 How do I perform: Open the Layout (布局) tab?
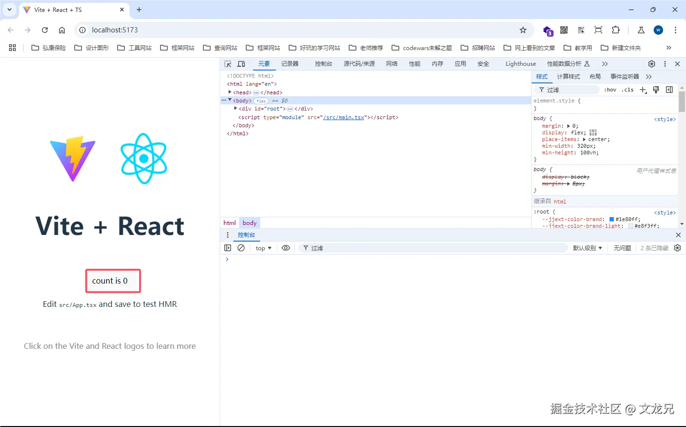click(595, 77)
